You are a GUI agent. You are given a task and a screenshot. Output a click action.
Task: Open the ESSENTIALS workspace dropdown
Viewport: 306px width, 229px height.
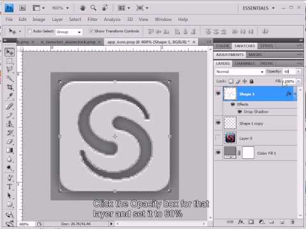[x=259, y=8]
